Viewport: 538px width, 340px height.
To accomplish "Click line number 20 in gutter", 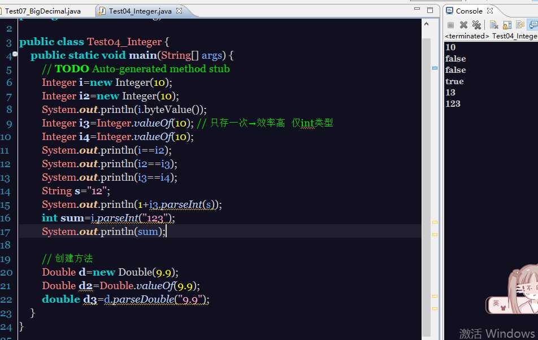I will click(x=7, y=273).
